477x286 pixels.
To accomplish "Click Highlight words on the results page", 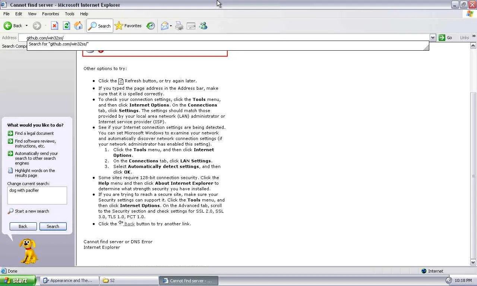I will pyautogui.click(x=35, y=173).
